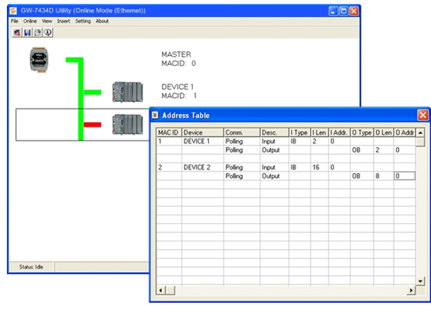Click the info bubble toolbar icon

point(47,32)
